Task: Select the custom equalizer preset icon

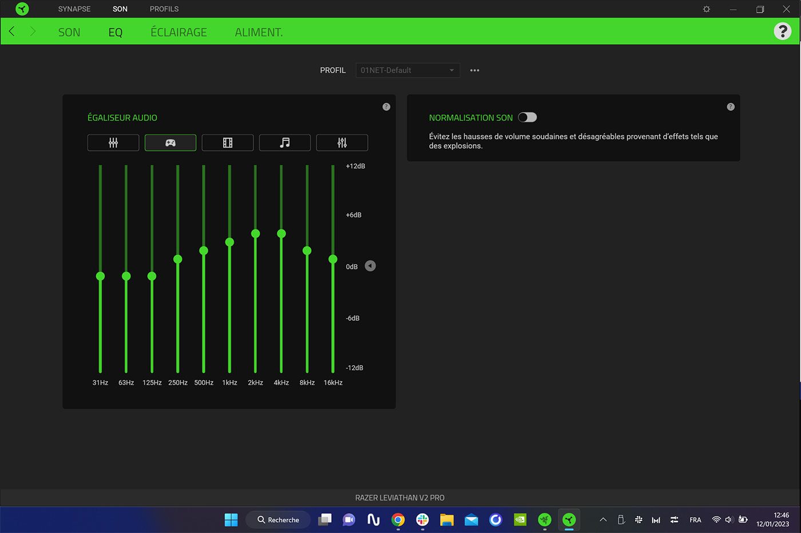Action: (342, 142)
